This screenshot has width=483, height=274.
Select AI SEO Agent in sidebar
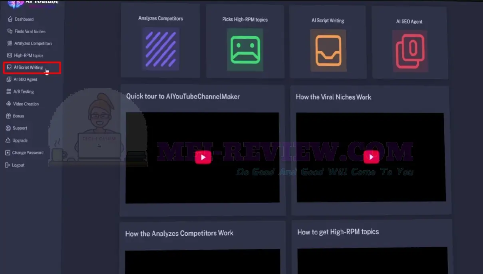click(x=26, y=79)
